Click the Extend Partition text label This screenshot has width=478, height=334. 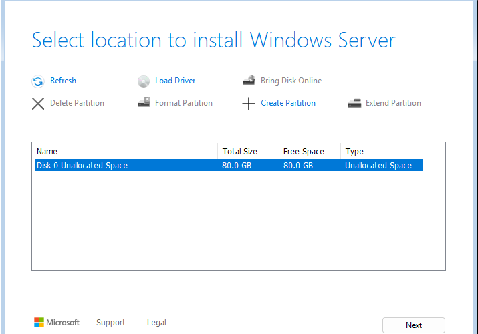(393, 103)
